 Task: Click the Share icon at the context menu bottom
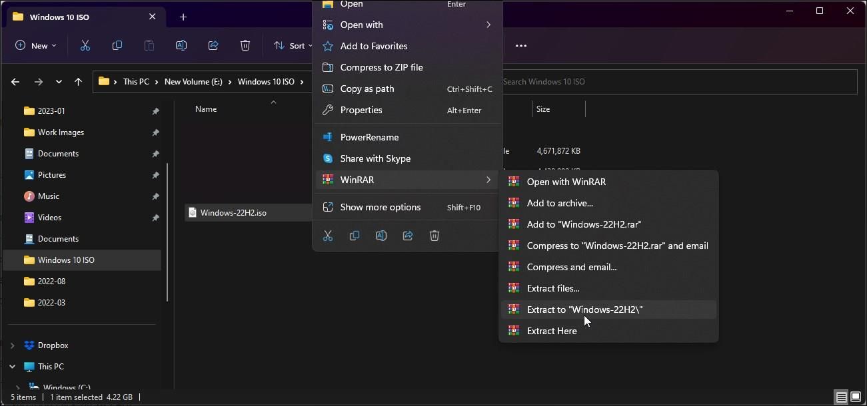pyautogui.click(x=408, y=236)
